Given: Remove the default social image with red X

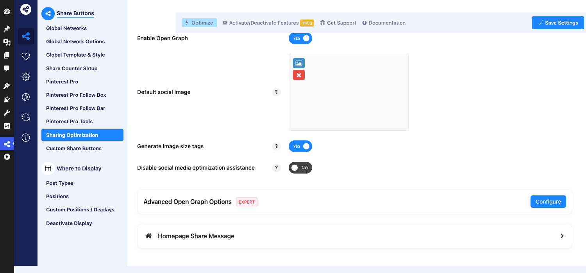Looking at the screenshot, I should tap(299, 75).
